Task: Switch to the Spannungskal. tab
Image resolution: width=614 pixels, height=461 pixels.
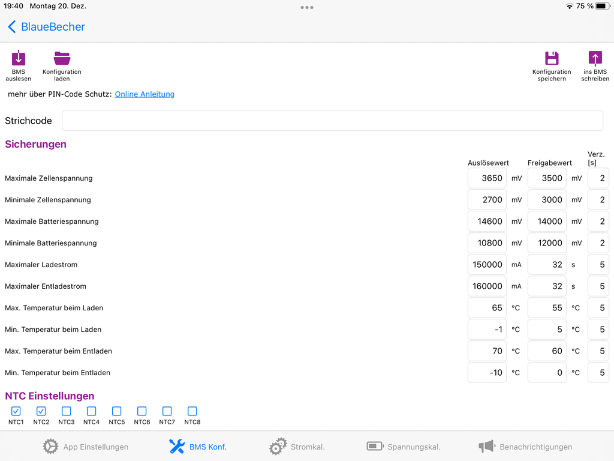Action: 404,447
